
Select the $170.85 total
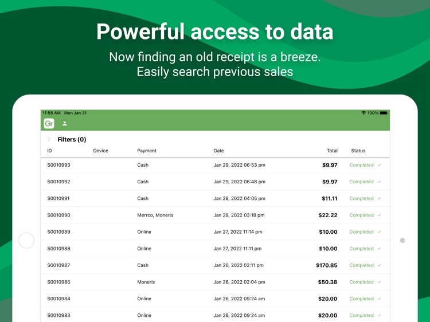pyautogui.click(x=327, y=265)
